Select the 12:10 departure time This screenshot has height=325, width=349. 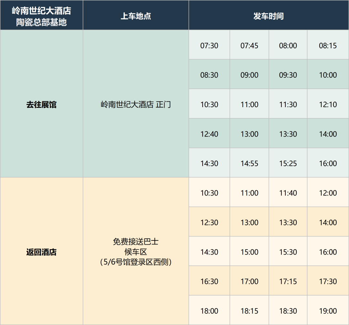(328, 104)
